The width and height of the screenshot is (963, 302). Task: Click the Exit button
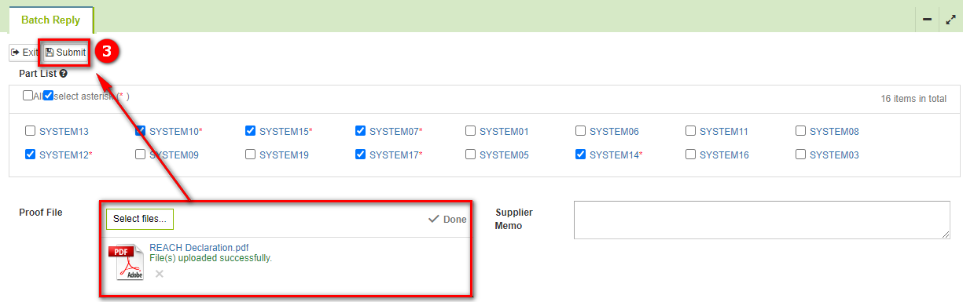[x=24, y=53]
